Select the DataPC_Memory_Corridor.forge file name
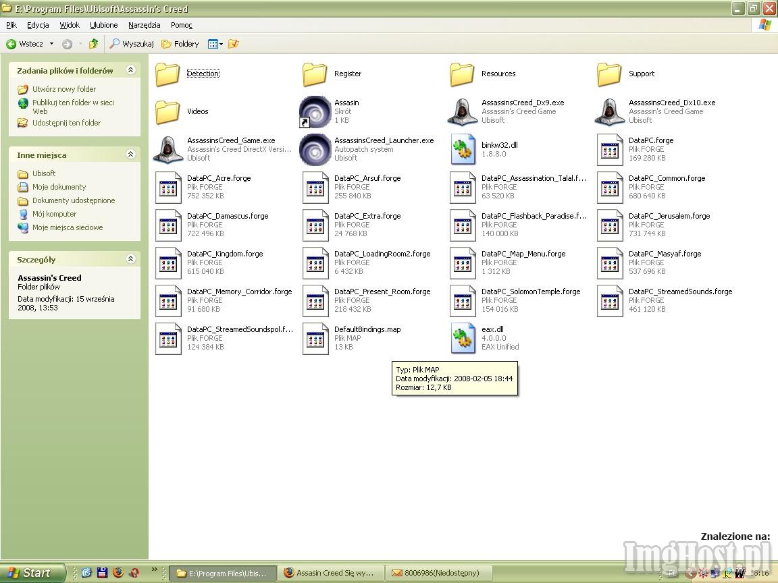778x583 pixels. coord(240,291)
